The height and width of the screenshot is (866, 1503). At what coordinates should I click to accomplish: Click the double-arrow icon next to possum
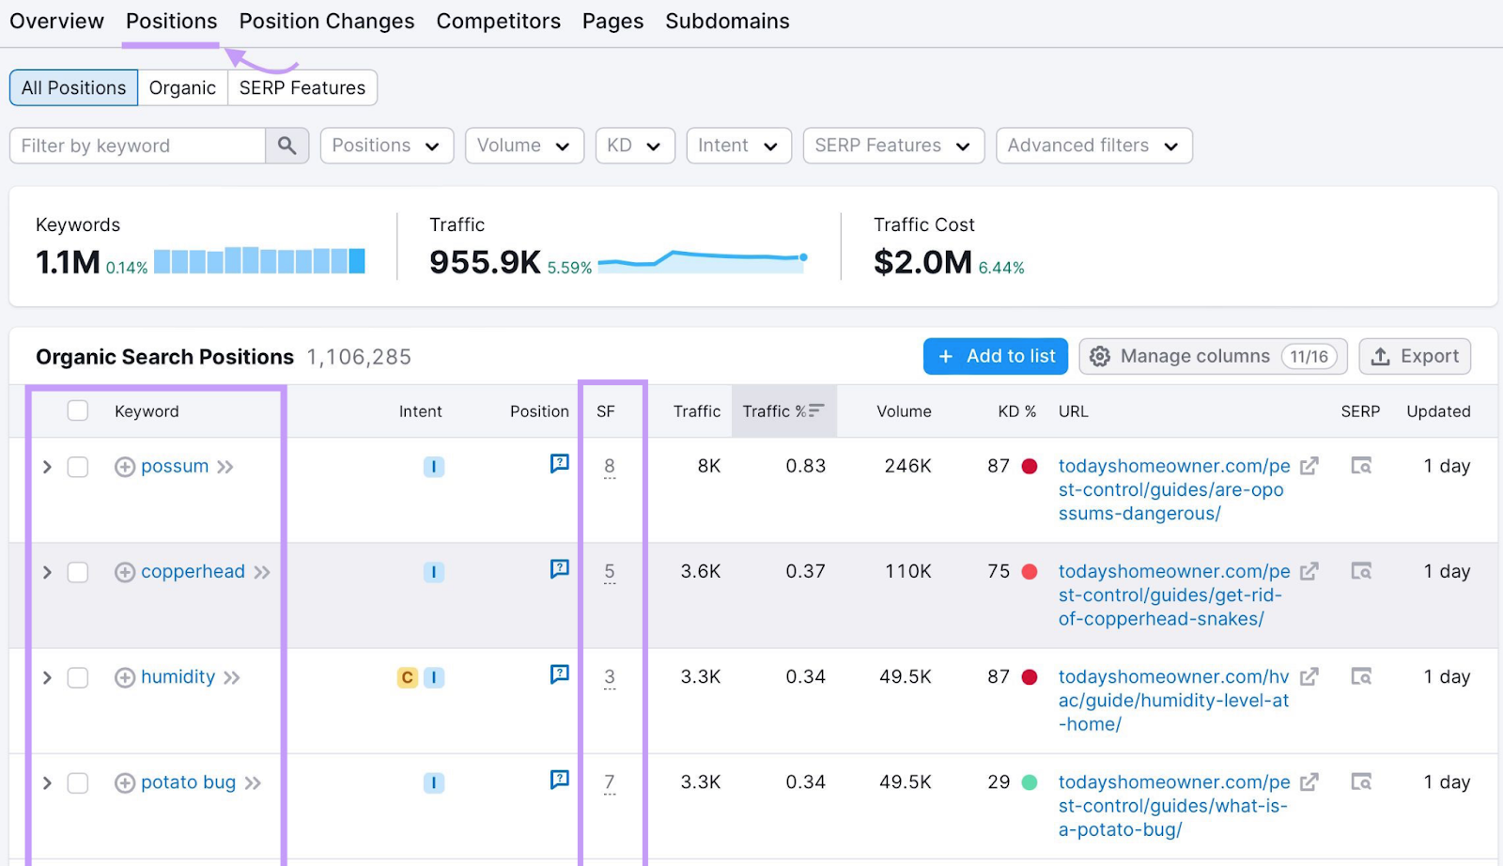click(x=225, y=467)
